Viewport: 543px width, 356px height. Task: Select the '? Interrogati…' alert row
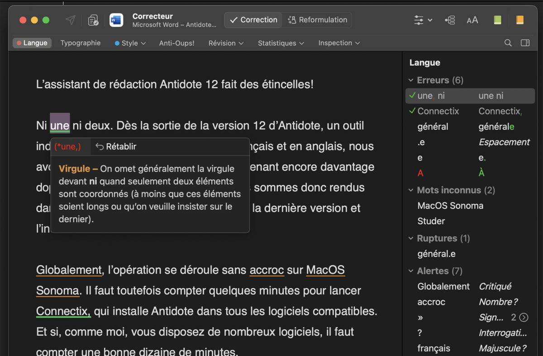coord(470,333)
